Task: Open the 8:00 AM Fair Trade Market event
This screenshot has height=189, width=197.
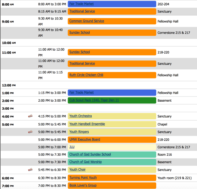Action: (81, 4)
